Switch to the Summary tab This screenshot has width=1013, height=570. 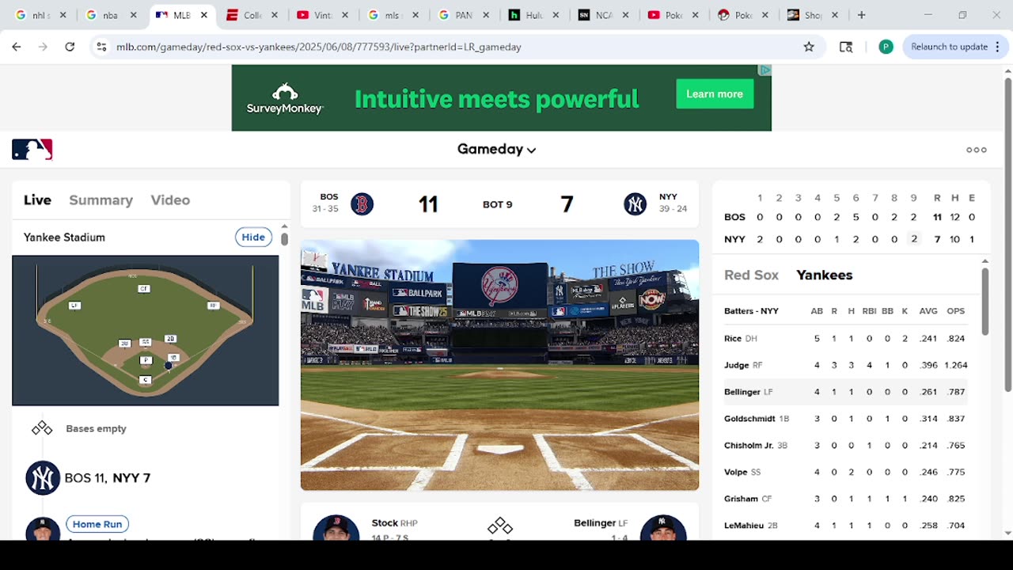pyautogui.click(x=101, y=200)
